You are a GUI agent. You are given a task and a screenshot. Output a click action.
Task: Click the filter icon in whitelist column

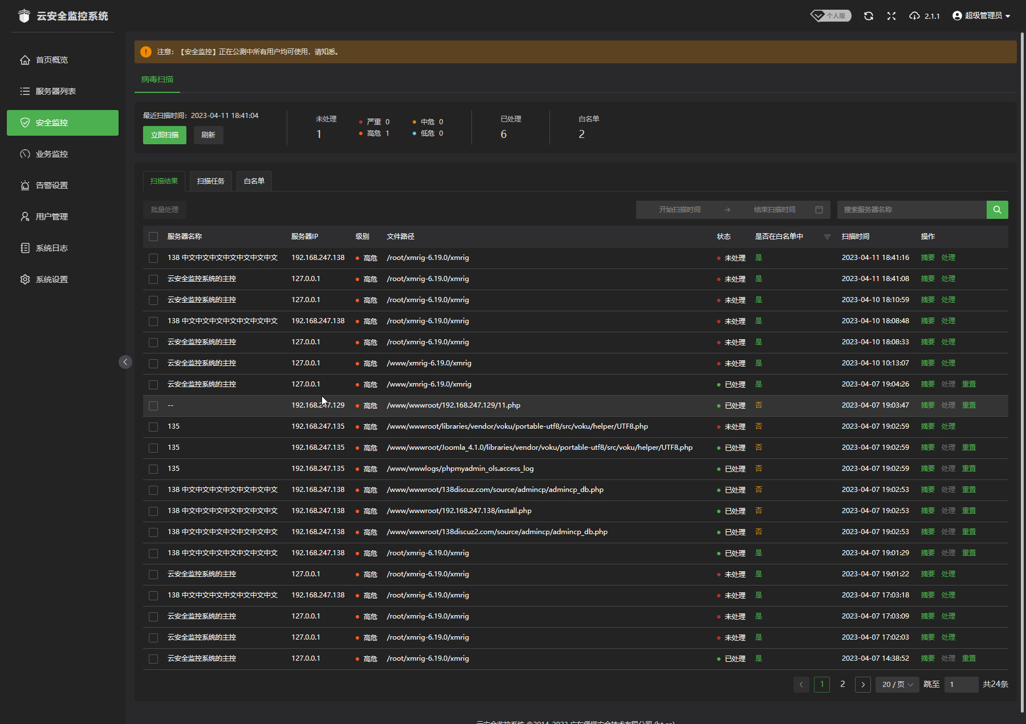[827, 237]
